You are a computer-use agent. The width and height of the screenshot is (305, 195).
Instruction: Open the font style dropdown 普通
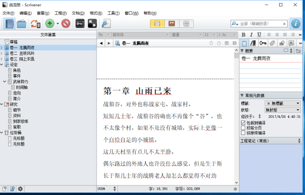click(187, 35)
